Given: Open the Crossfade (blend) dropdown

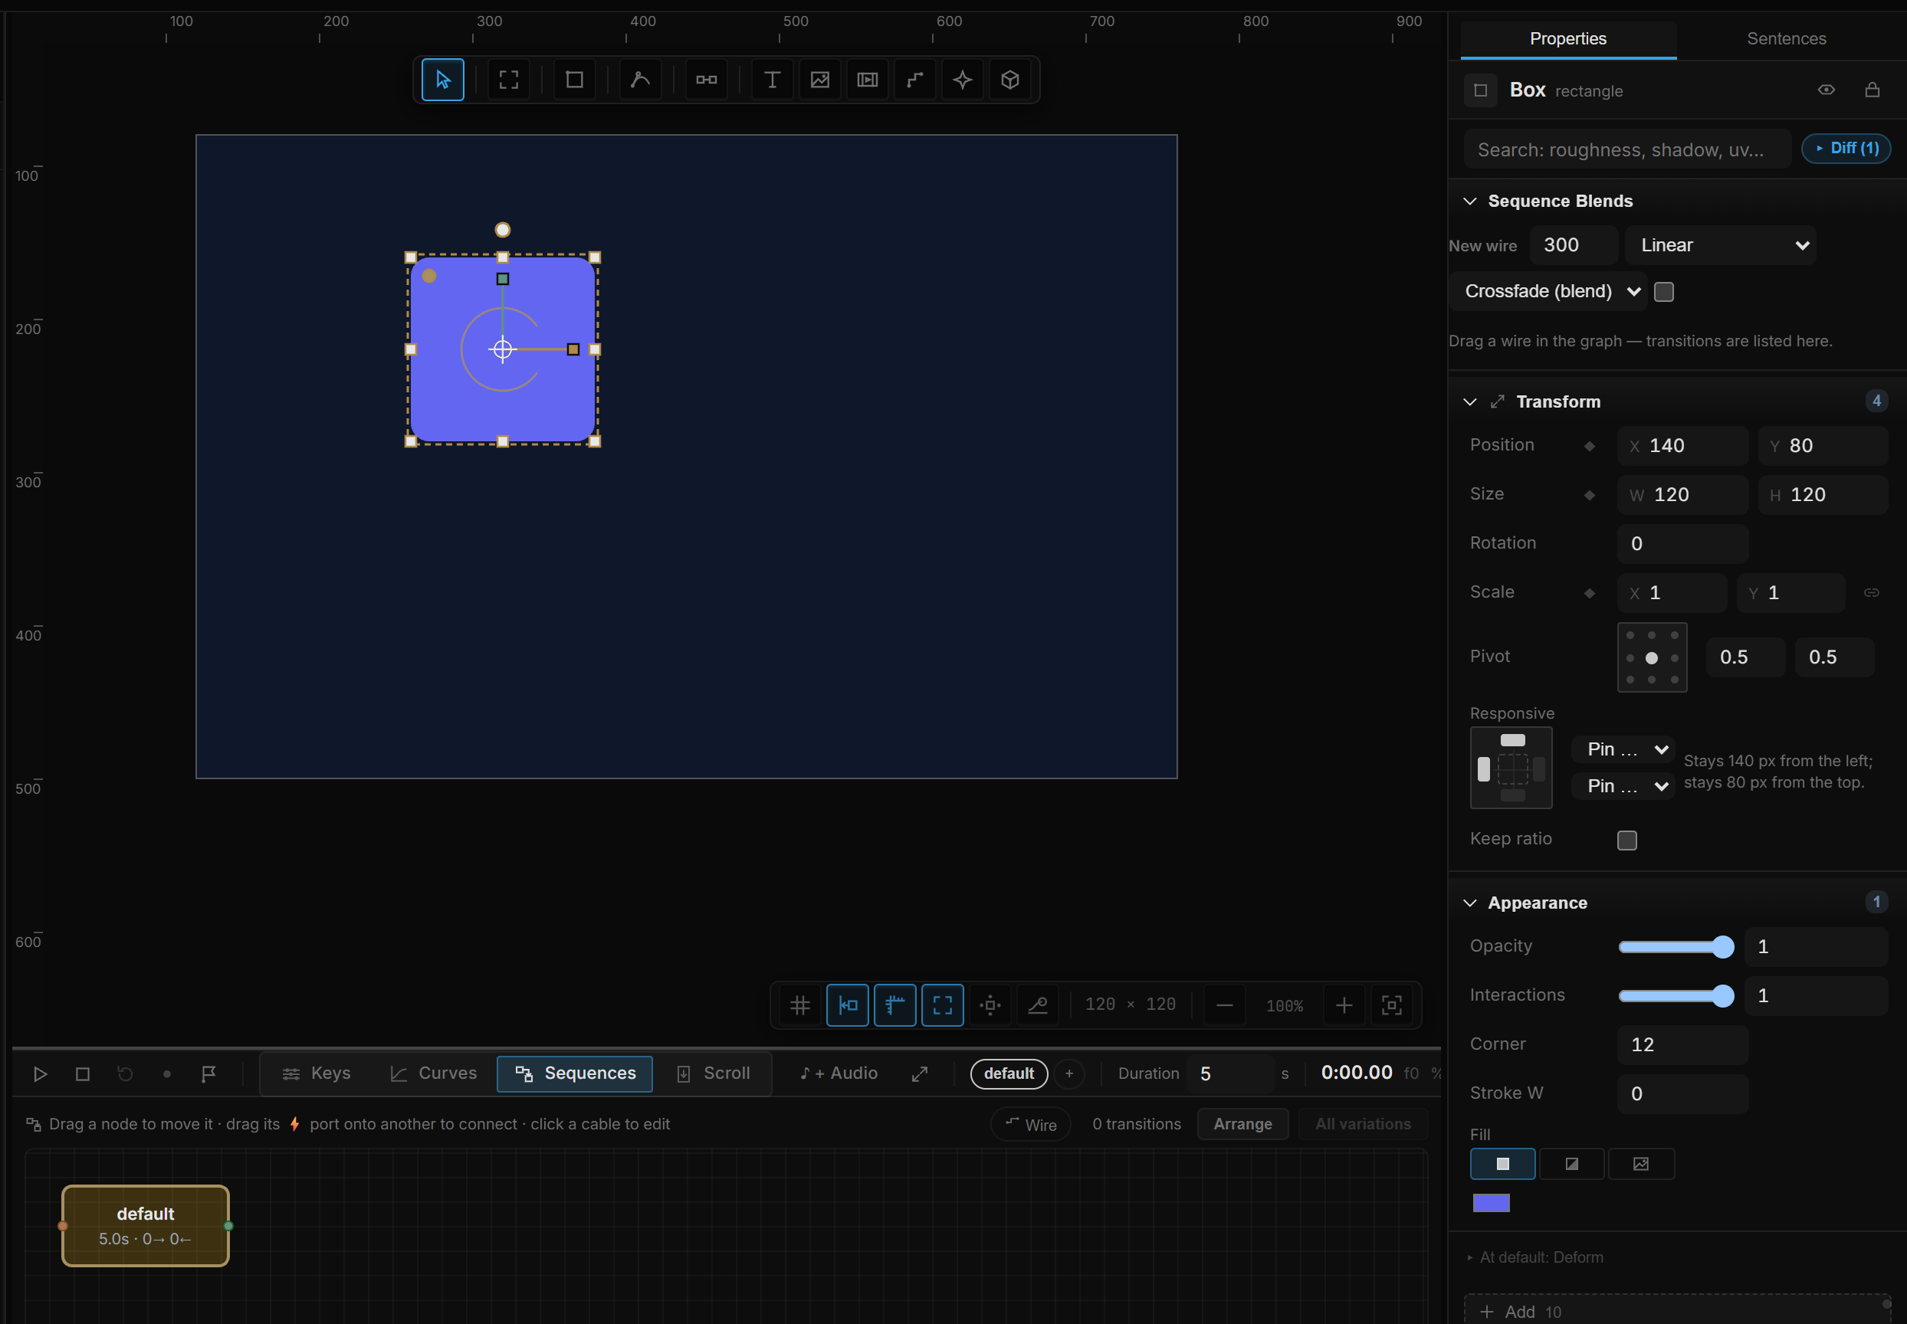Looking at the screenshot, I should click(1548, 292).
